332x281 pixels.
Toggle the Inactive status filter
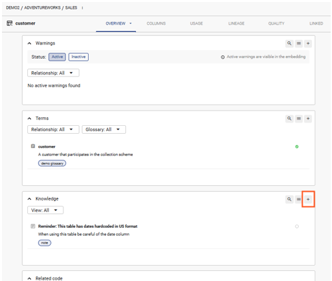coord(79,57)
